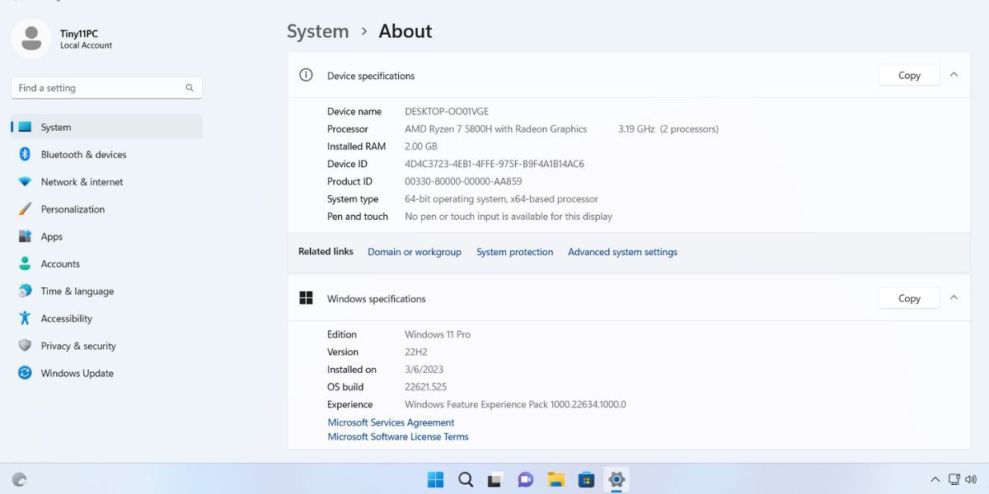Image resolution: width=989 pixels, height=494 pixels.
Task: Click the Windows Feature Experience Pack text
Action: [515, 404]
